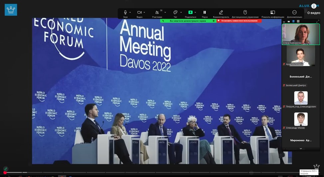Click red Остановить совместное использование button
The width and height of the screenshot is (324, 177).
coord(239,21)
